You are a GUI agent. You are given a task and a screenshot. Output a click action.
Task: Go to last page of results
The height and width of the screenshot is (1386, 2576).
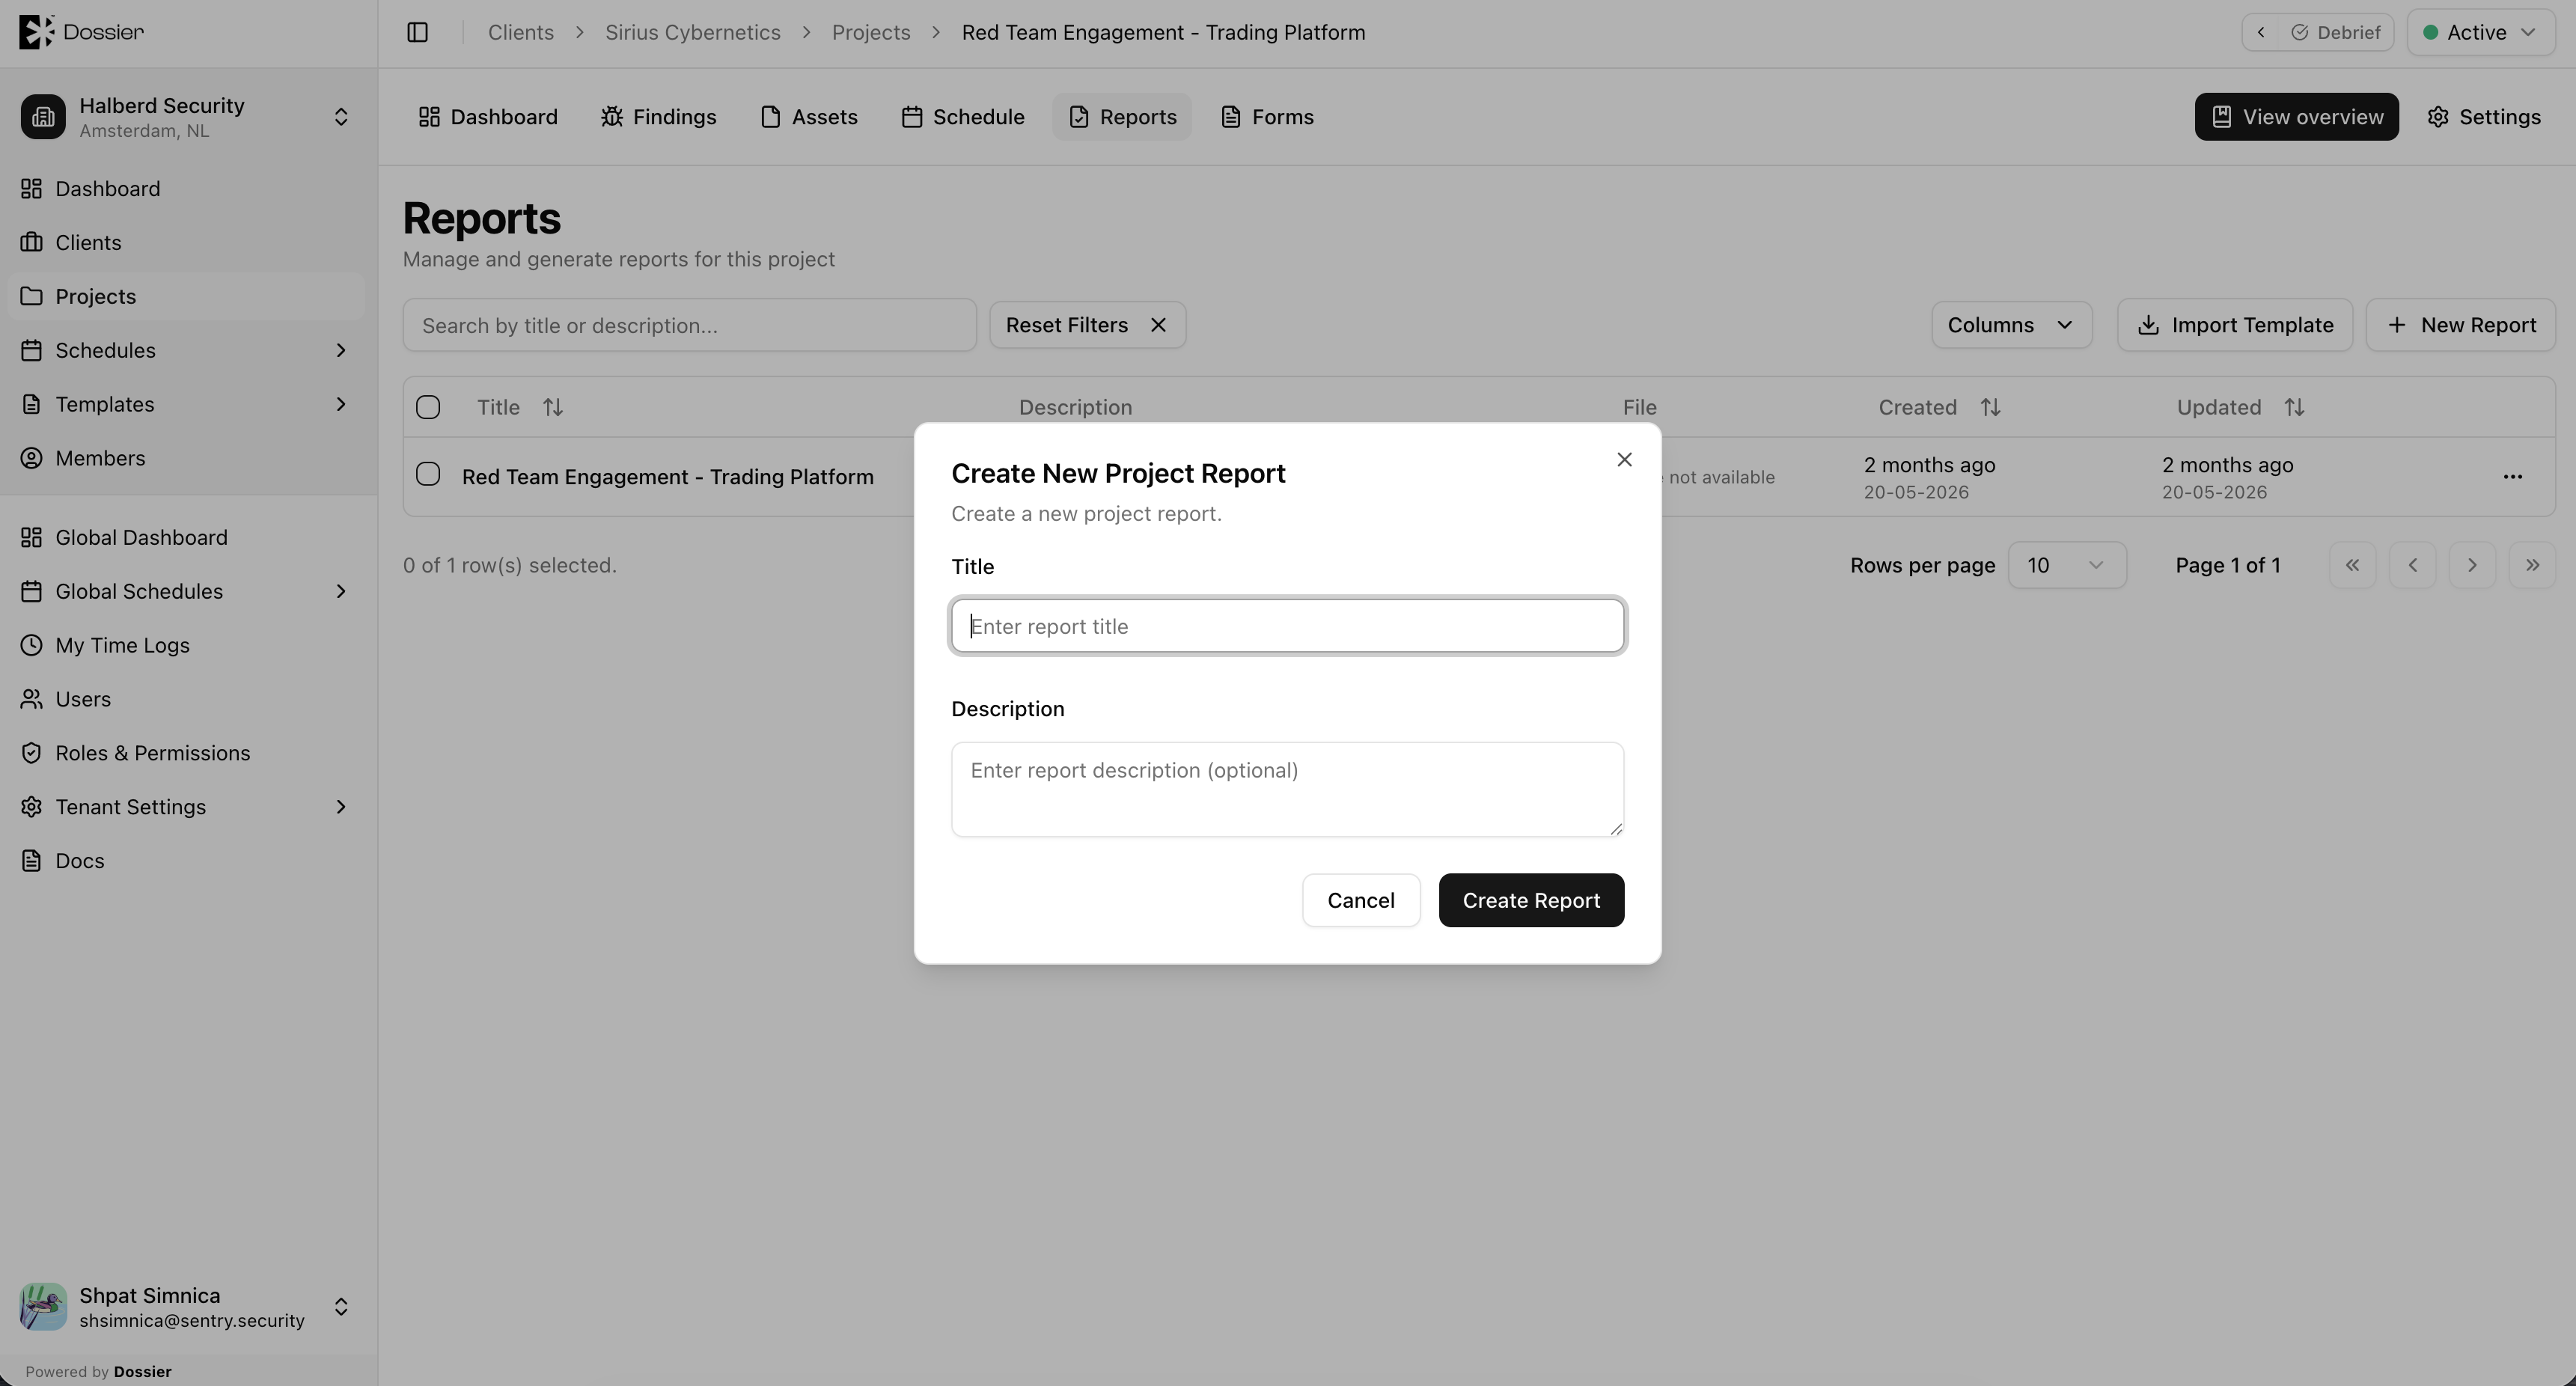click(2532, 565)
